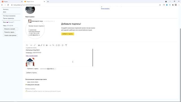Click the browser address bar URL

[x=27, y=5]
